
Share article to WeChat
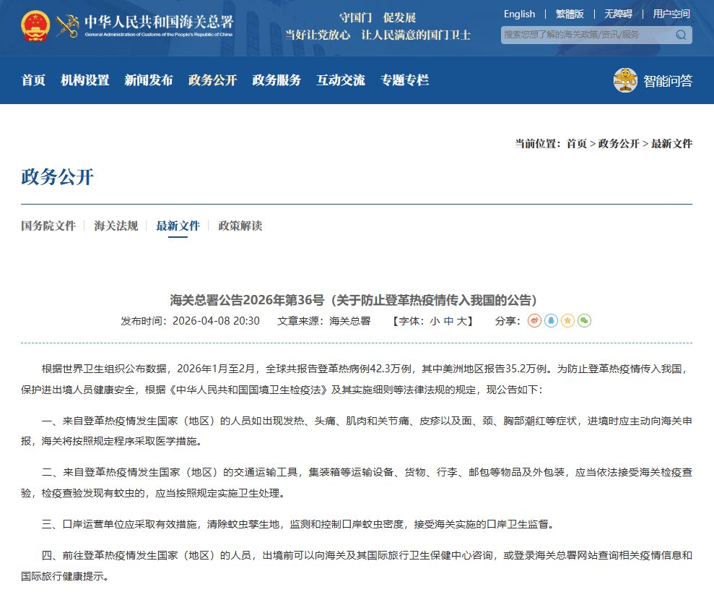click(584, 320)
